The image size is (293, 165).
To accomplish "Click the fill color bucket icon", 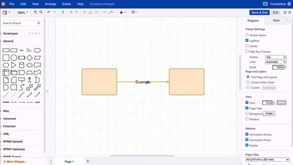I will [85, 12].
